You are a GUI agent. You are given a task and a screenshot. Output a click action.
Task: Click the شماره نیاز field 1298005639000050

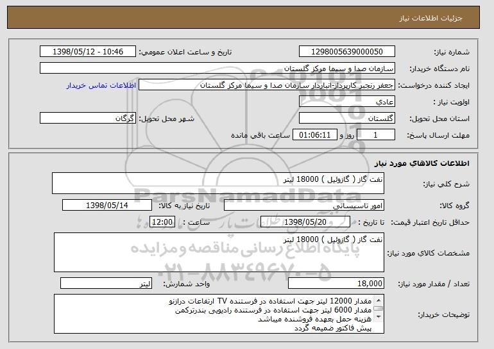pos(347,52)
